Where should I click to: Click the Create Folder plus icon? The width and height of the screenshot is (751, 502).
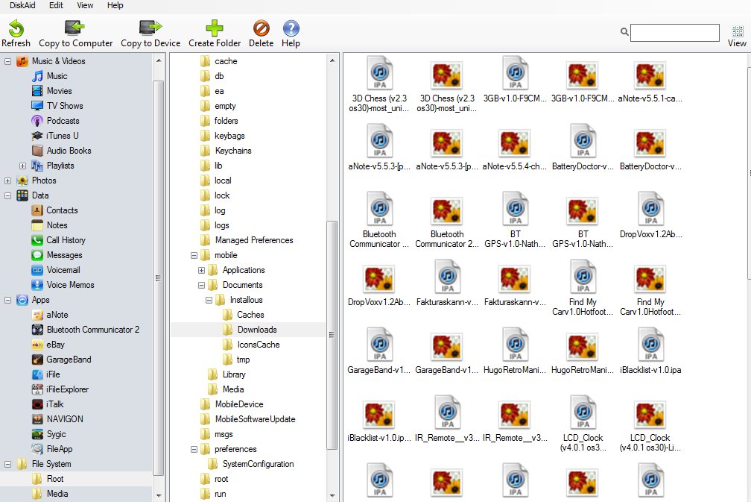214,28
